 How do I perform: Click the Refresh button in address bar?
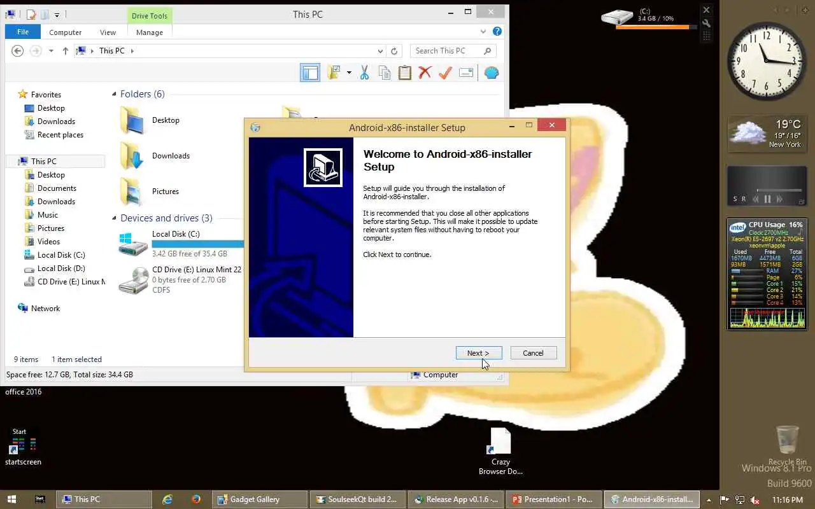[x=394, y=51]
